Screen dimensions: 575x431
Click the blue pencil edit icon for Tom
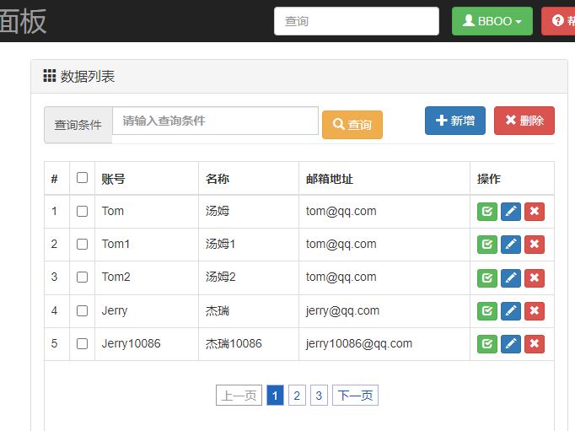click(511, 211)
